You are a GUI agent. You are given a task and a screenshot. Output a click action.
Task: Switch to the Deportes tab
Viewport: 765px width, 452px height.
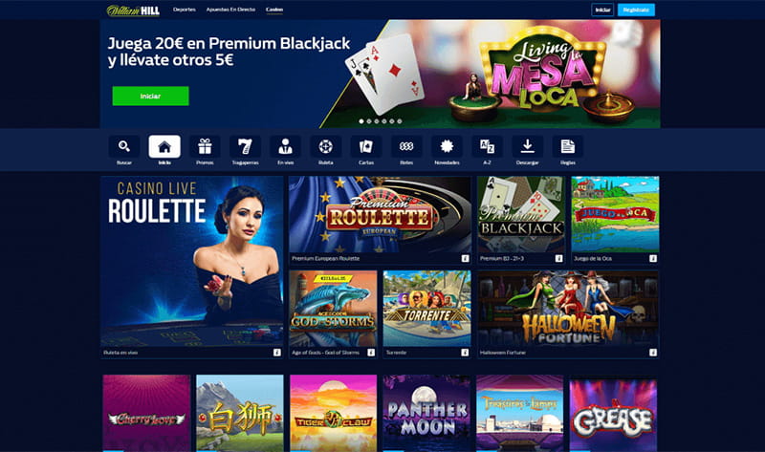[x=184, y=10]
